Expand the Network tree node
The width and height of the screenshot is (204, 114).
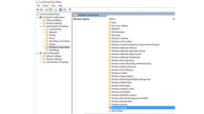[x=44, y=32]
